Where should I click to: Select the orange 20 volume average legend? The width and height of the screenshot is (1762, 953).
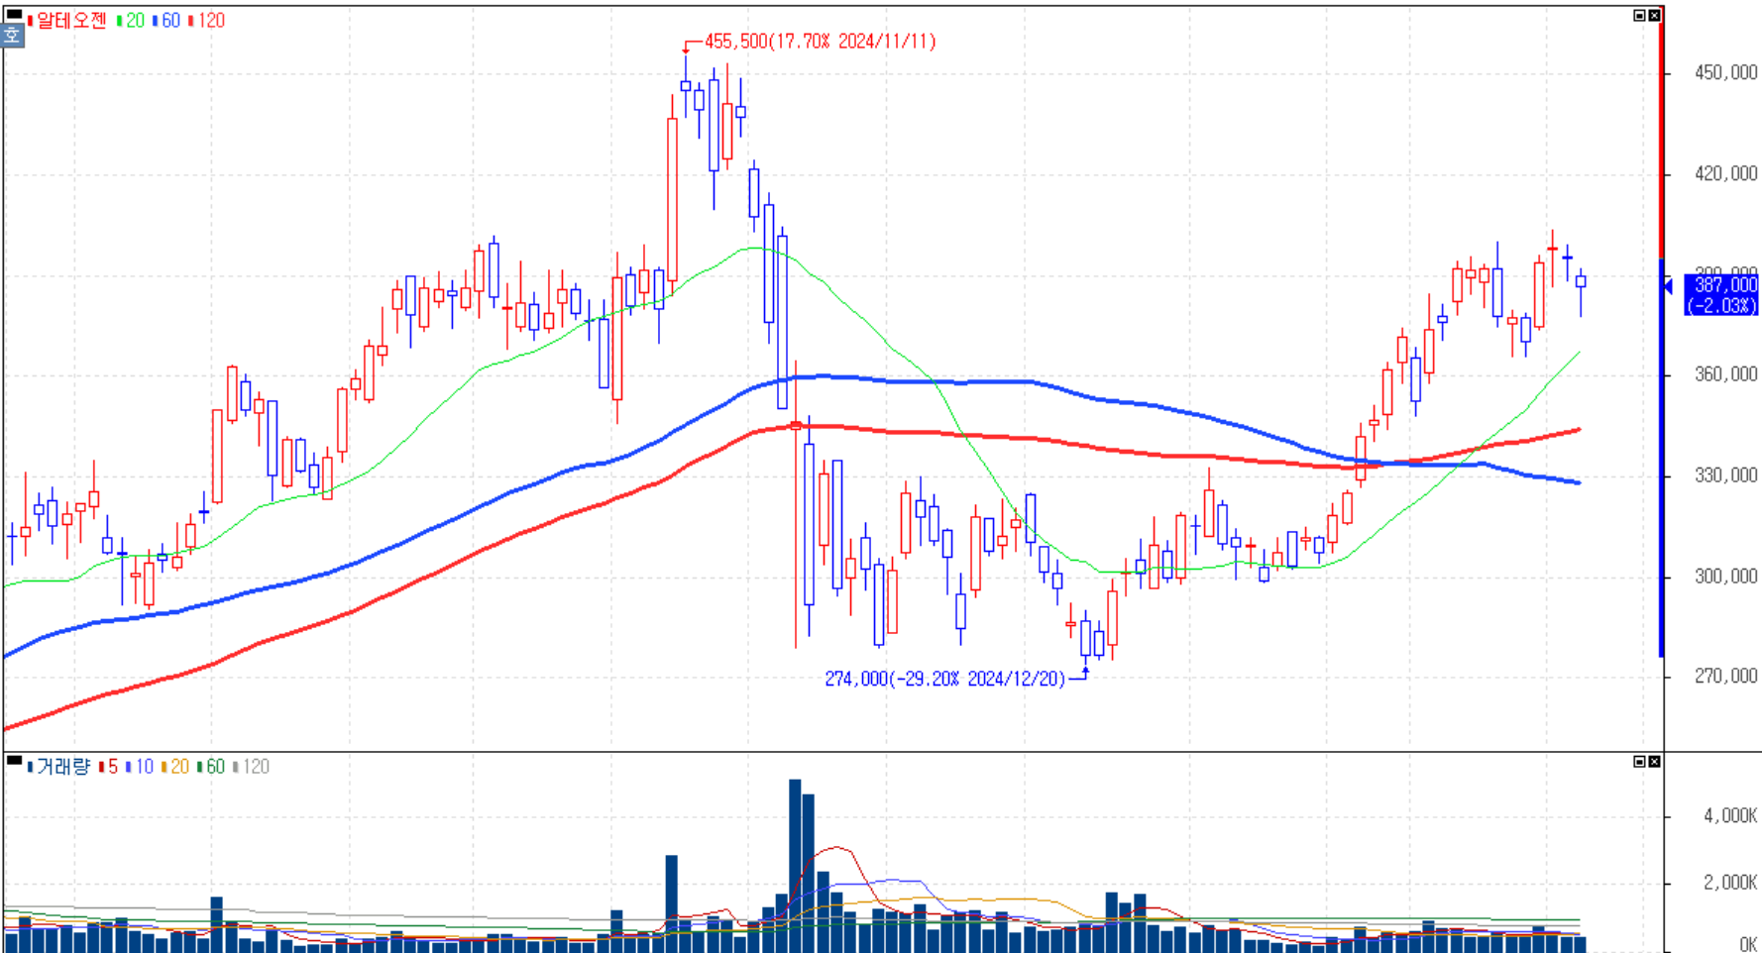[x=174, y=767]
